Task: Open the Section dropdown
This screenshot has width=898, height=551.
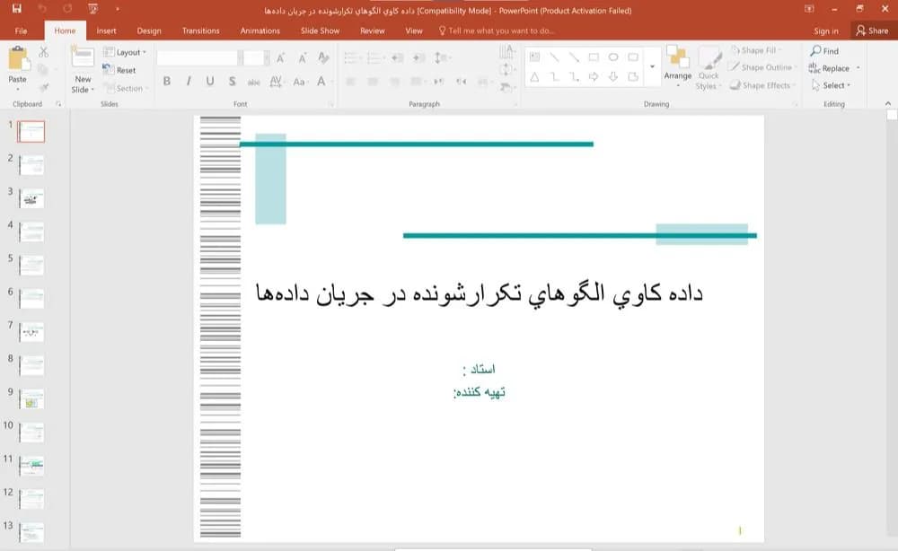Action: coord(126,88)
